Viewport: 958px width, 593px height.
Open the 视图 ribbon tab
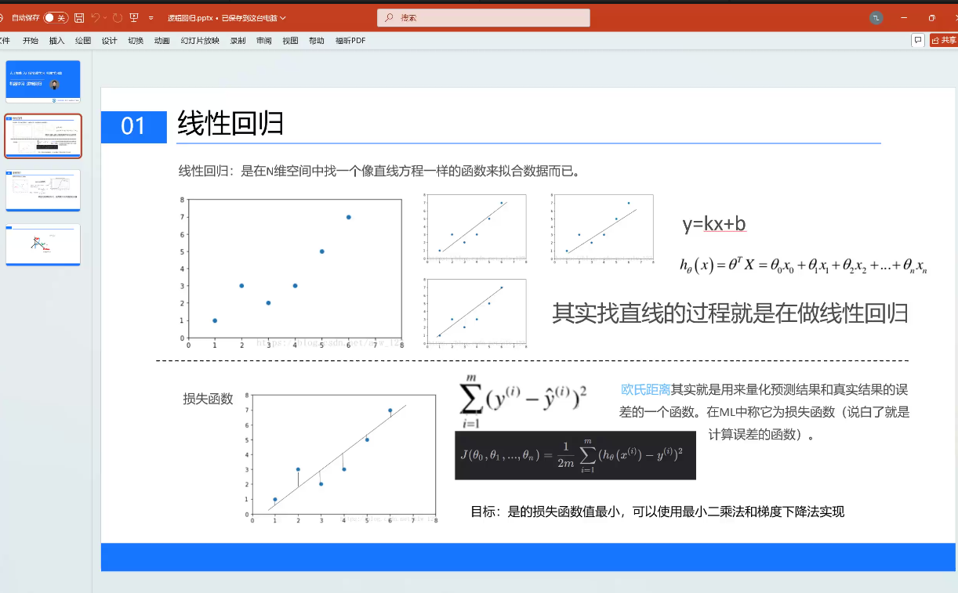point(290,41)
